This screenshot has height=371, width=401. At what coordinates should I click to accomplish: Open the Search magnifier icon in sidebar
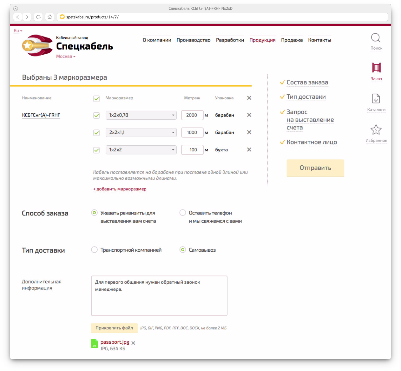376,38
